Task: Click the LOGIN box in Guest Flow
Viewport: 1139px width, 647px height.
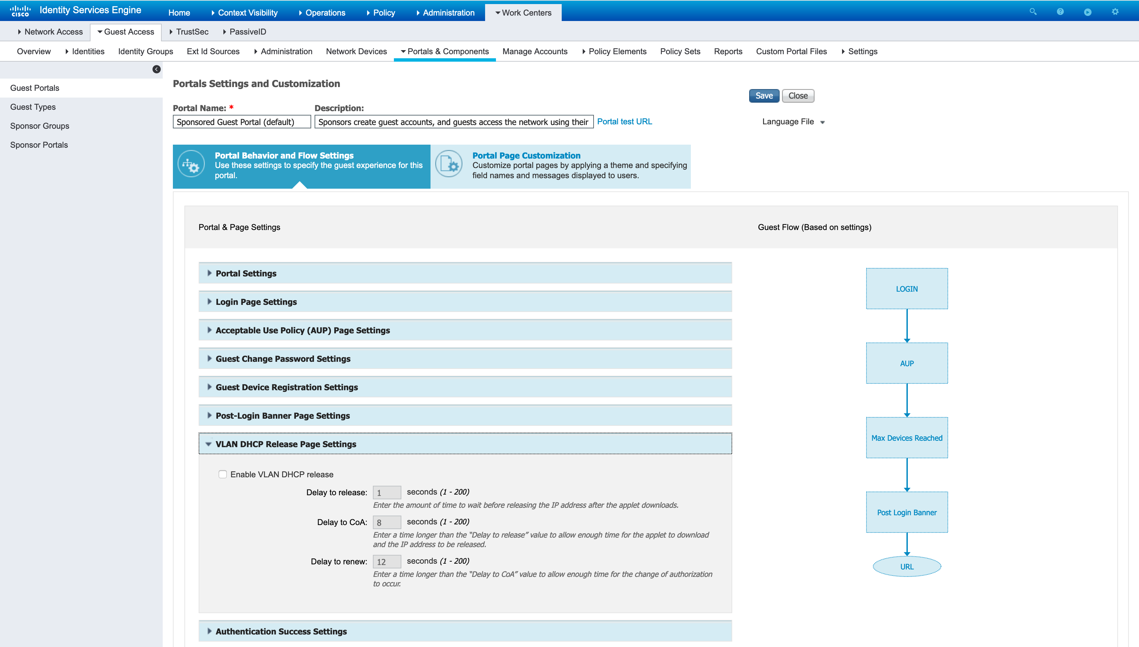Action: pyautogui.click(x=906, y=288)
